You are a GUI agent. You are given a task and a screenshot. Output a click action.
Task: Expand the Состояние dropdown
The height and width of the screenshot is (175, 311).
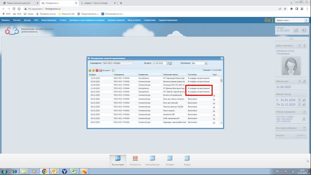click(x=206, y=63)
